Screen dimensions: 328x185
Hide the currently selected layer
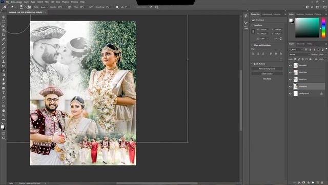click(291, 86)
